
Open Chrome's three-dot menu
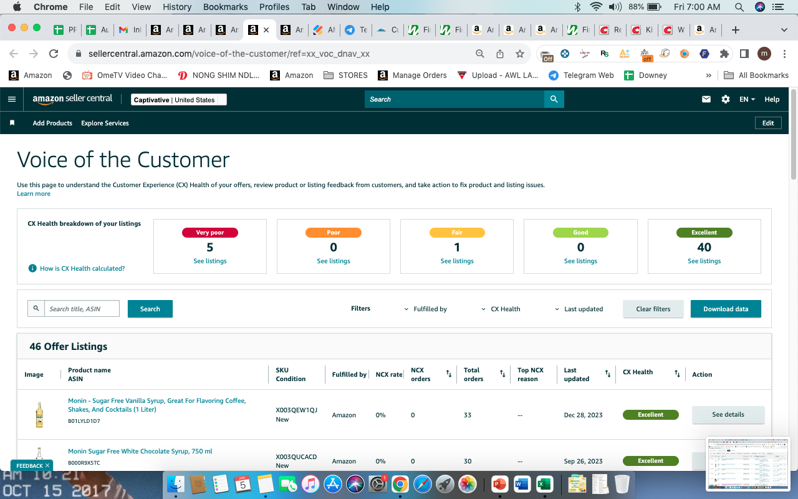(x=784, y=54)
